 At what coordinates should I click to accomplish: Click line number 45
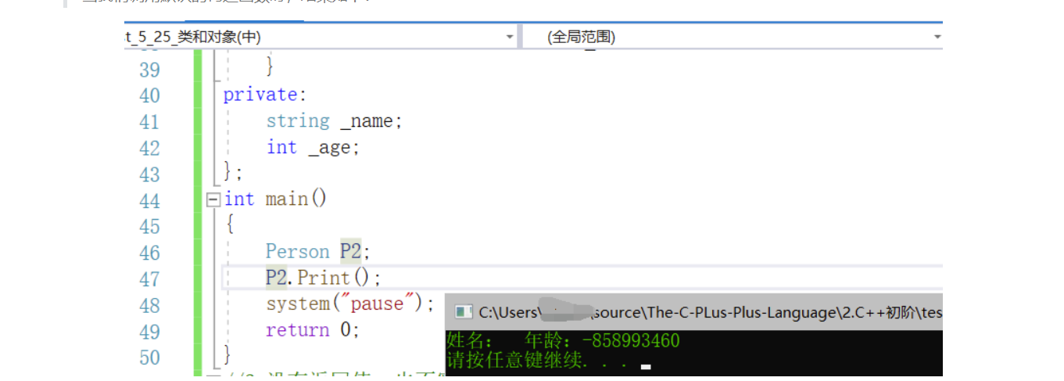149,227
